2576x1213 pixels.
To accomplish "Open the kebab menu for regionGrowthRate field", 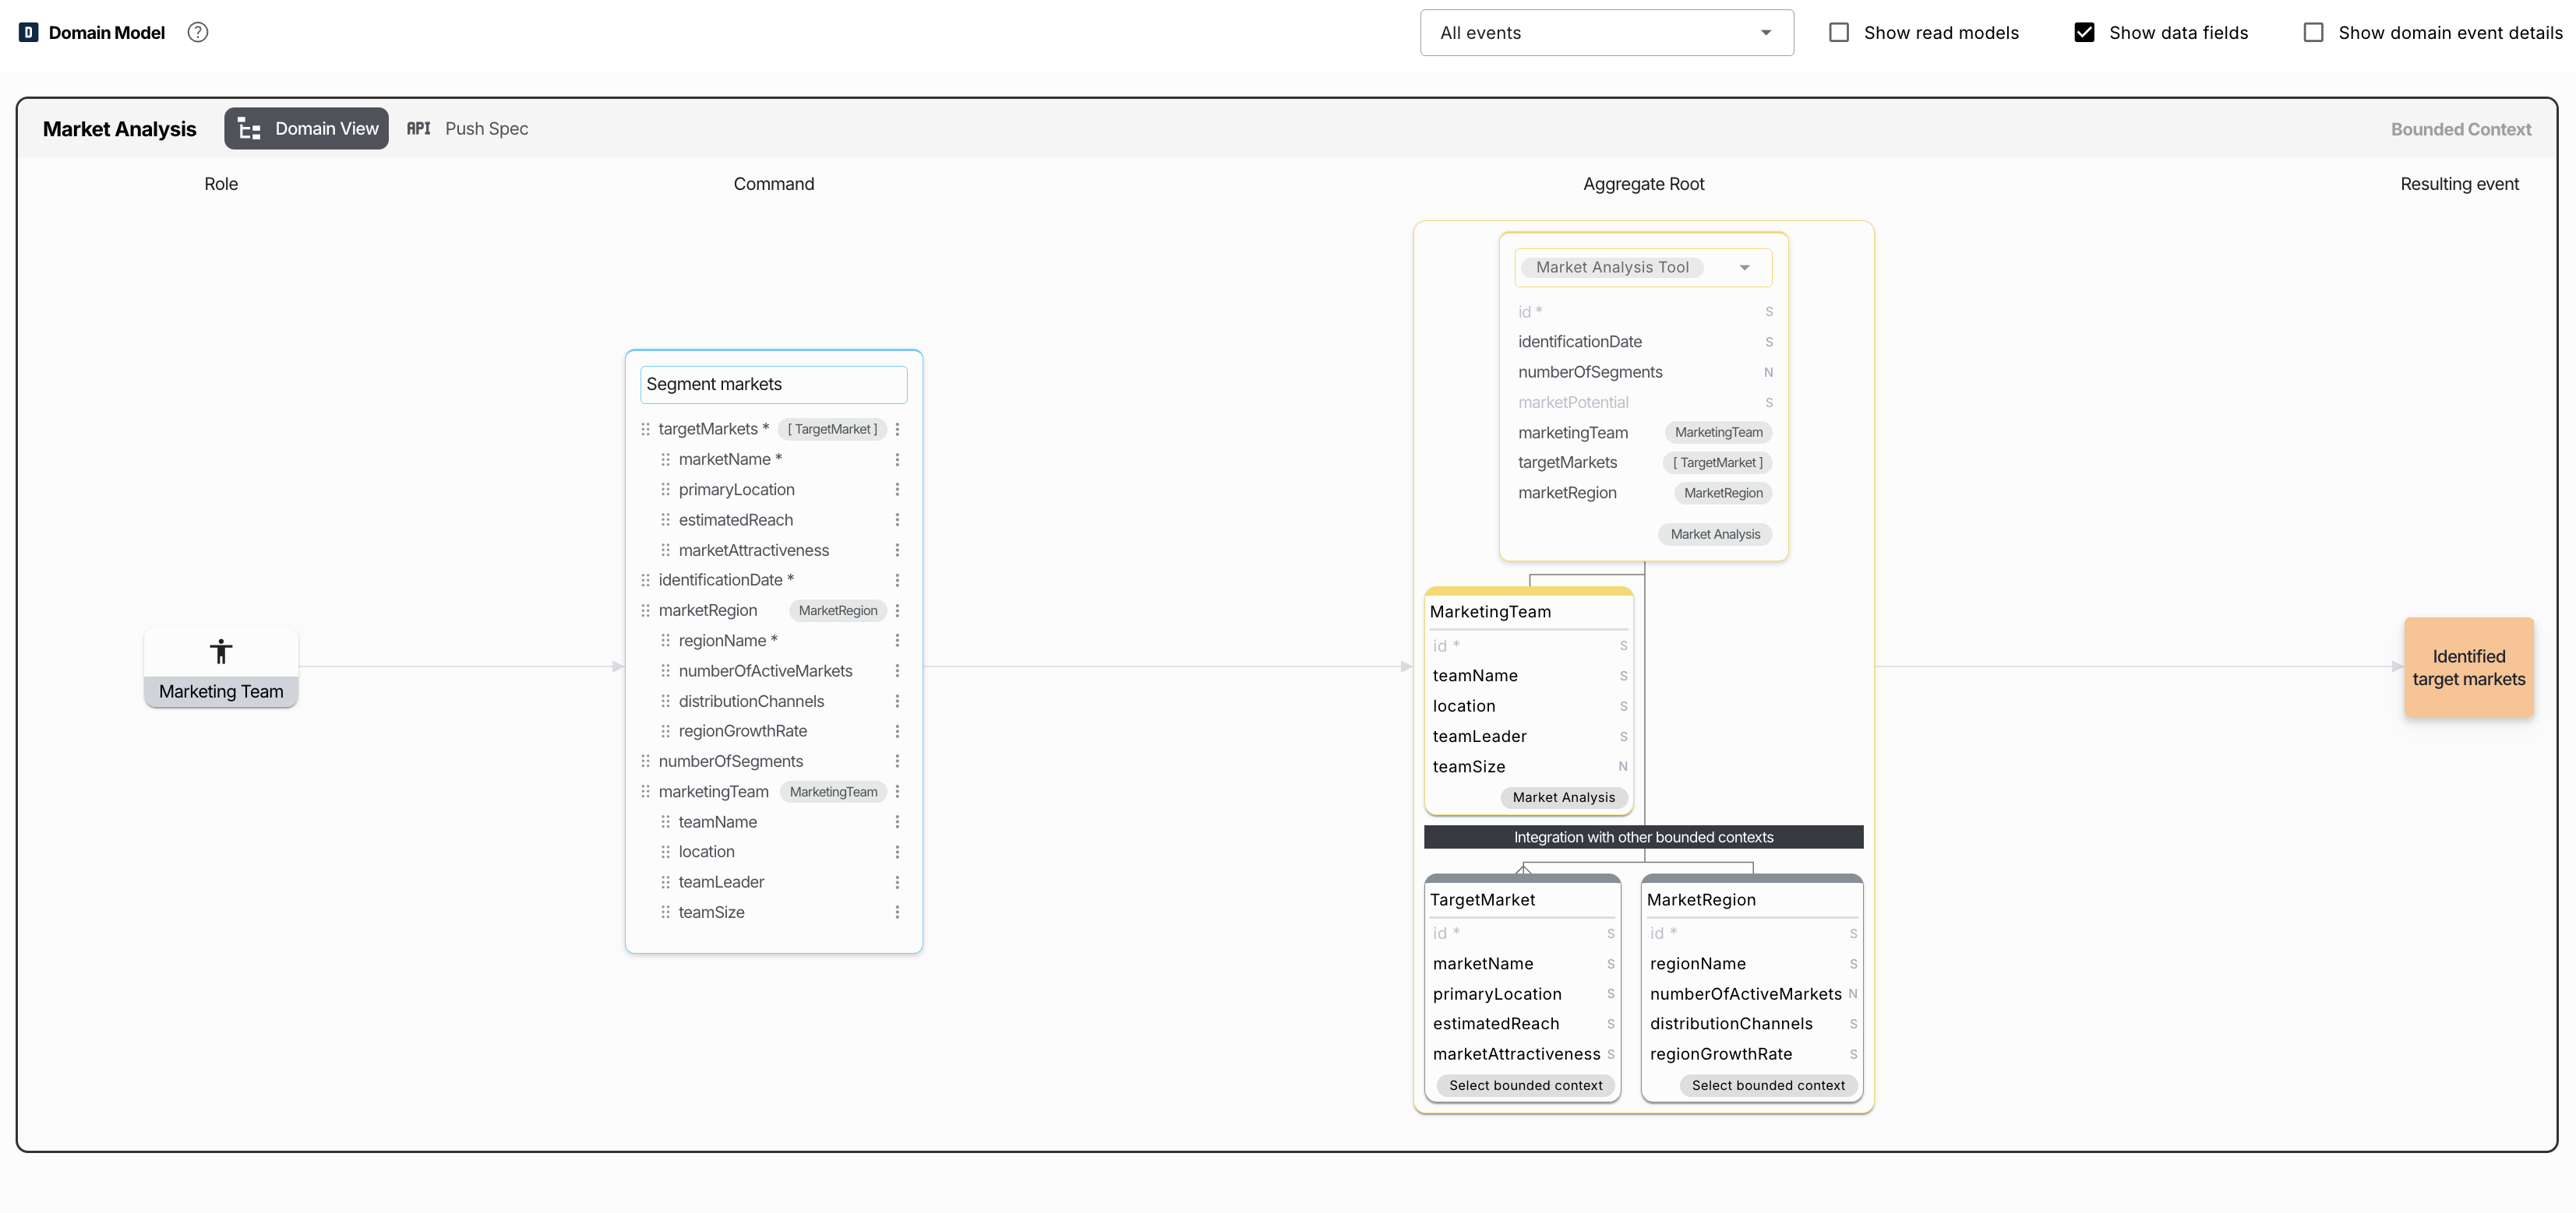I will [x=897, y=731].
